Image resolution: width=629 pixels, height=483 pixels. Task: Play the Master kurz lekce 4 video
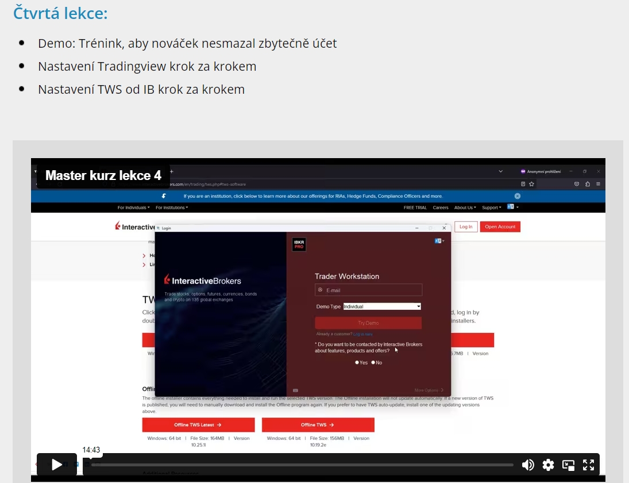[56, 465]
